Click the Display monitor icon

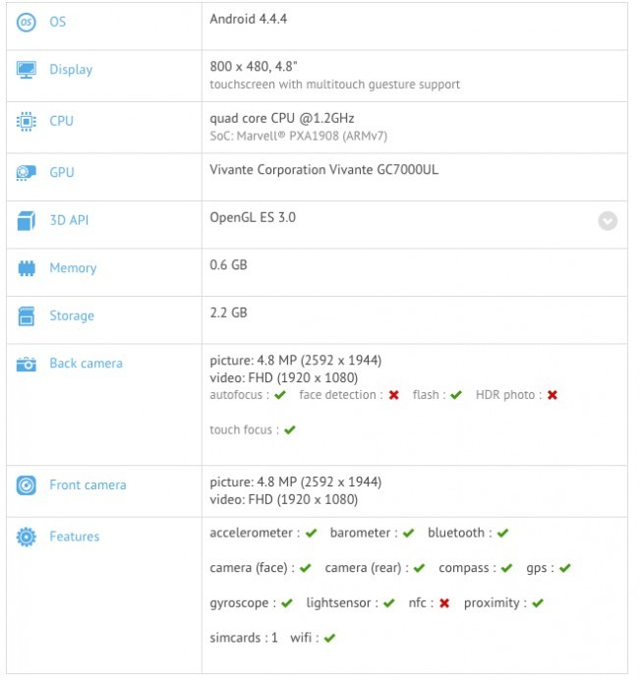click(x=27, y=70)
